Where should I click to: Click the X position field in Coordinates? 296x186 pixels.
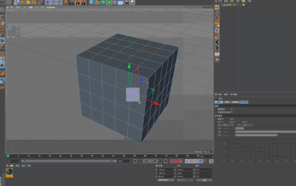(x=166, y=170)
